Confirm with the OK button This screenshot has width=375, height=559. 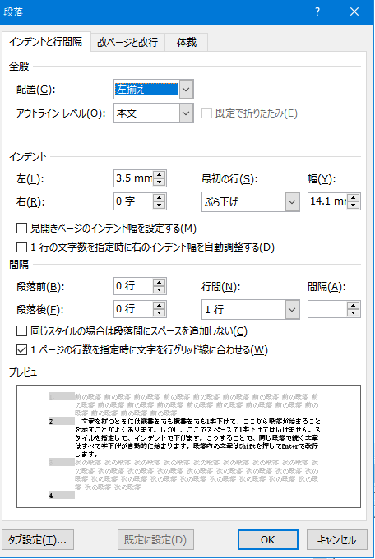(267, 540)
